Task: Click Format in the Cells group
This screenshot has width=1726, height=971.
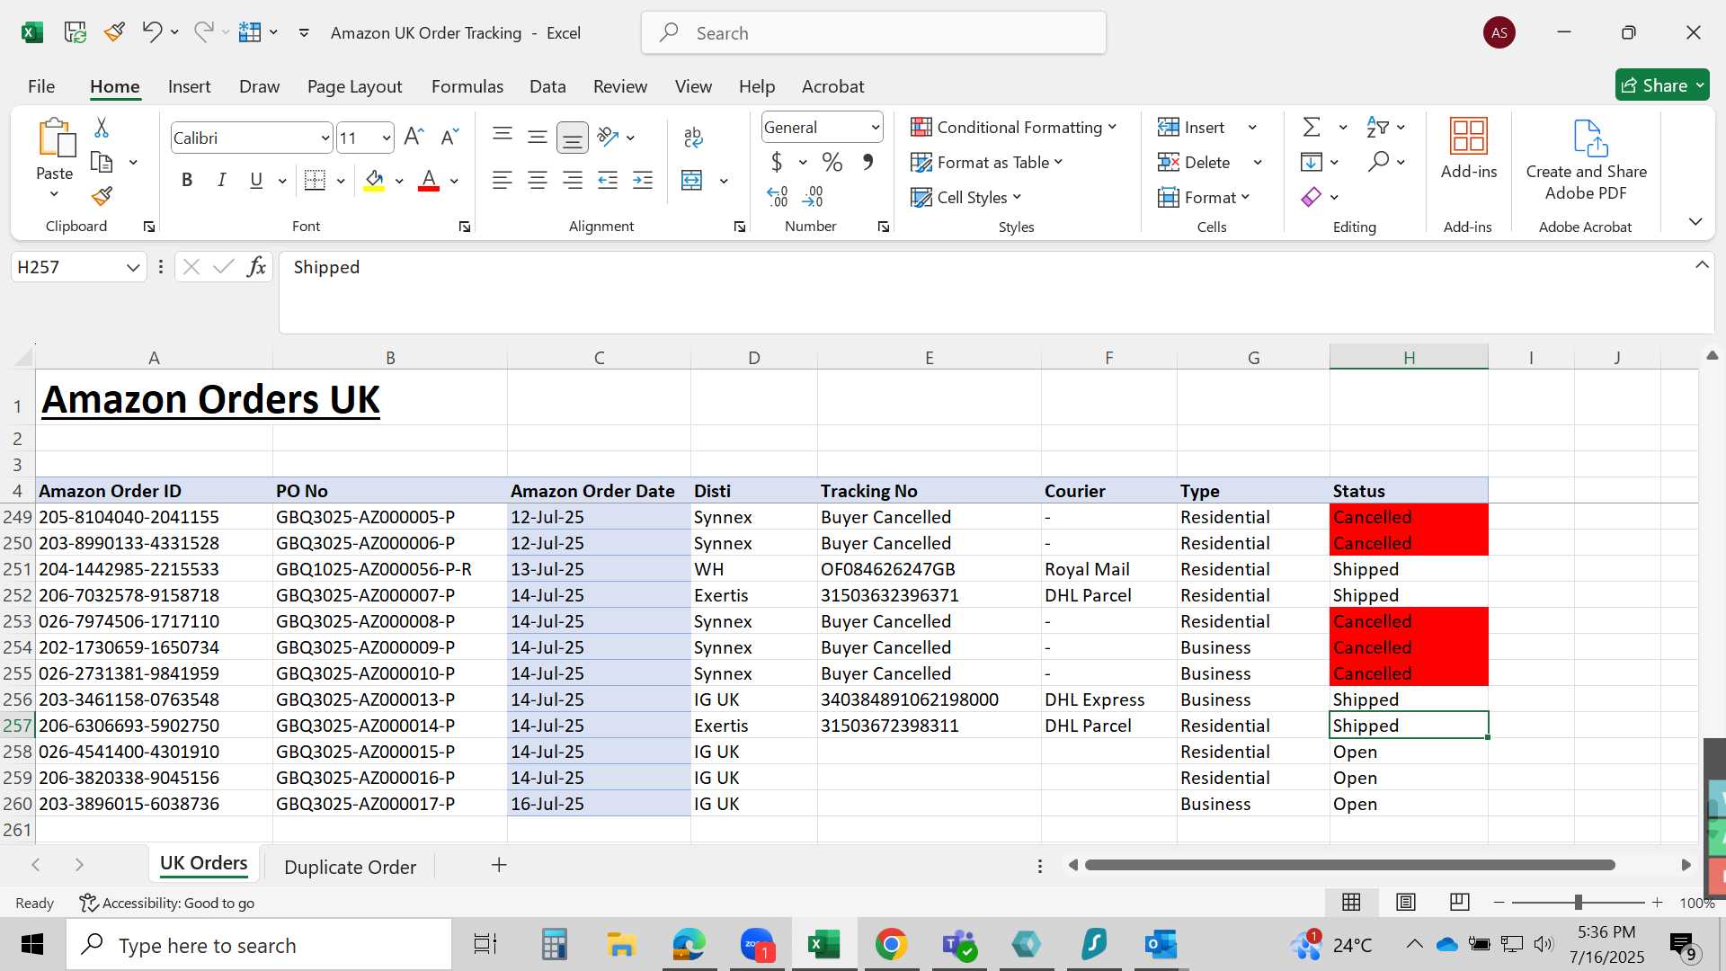Action: 1204,198
